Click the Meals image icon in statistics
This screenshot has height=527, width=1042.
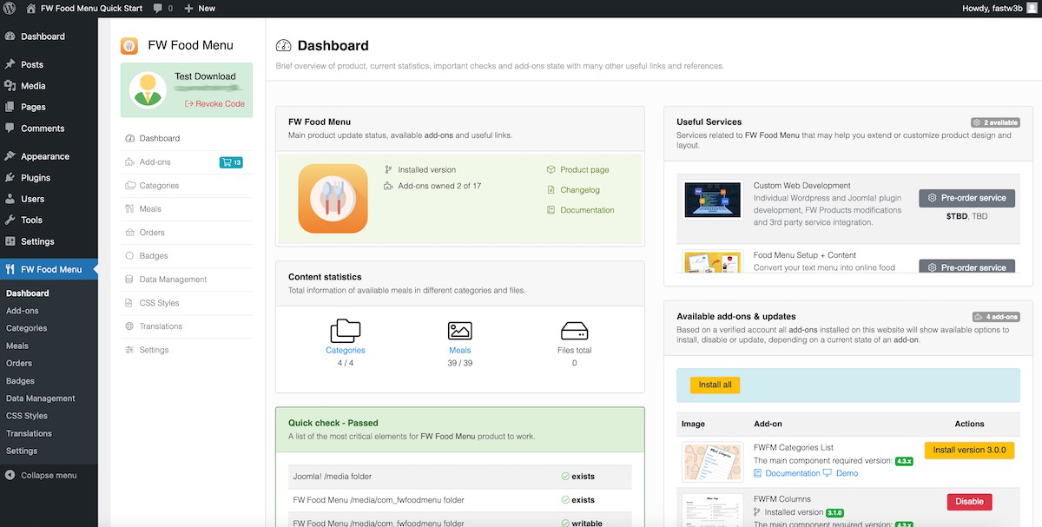(x=459, y=331)
